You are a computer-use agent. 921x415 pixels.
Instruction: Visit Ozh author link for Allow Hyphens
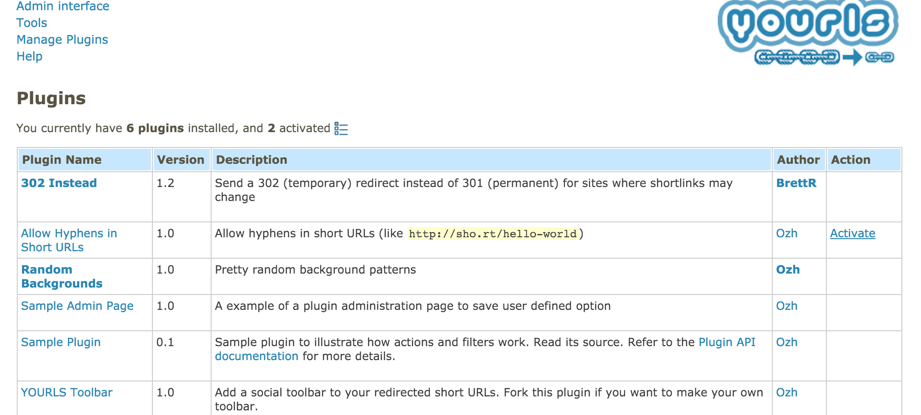787,233
